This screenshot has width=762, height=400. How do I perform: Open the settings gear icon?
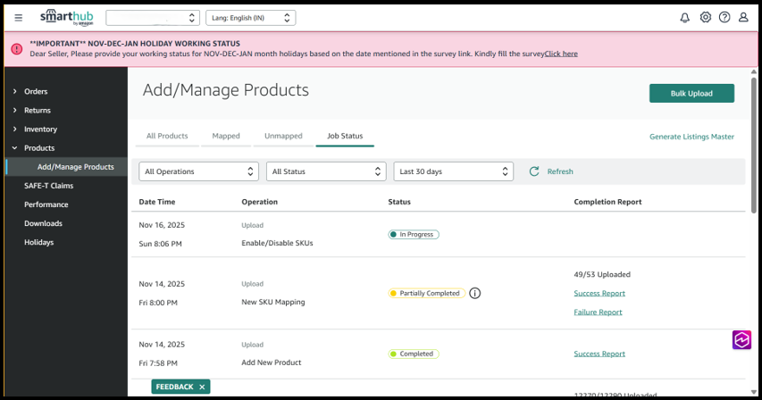pyautogui.click(x=706, y=18)
